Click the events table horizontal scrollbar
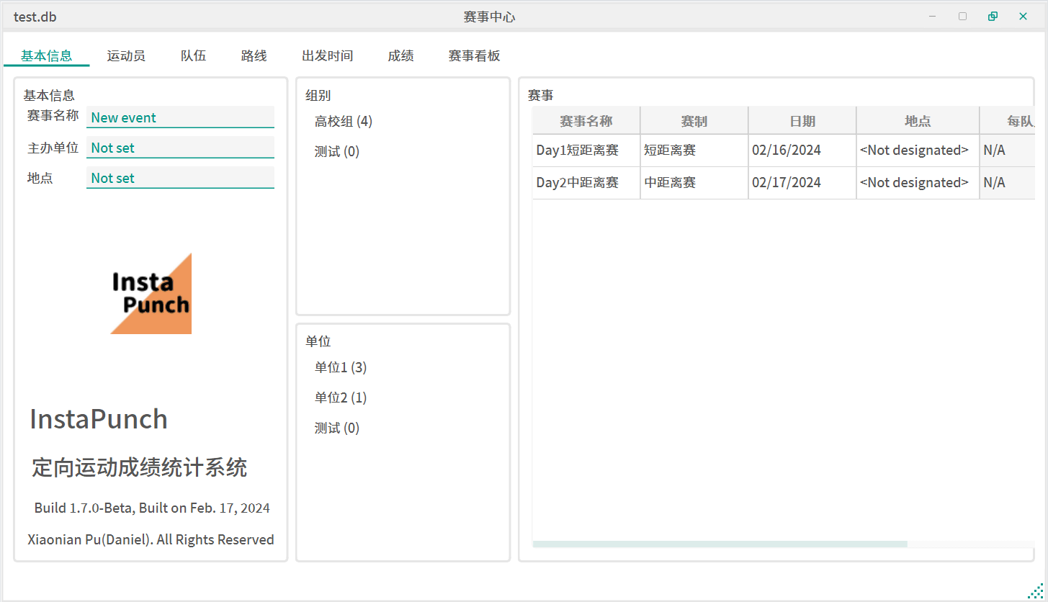The width and height of the screenshot is (1048, 602). coord(720,544)
